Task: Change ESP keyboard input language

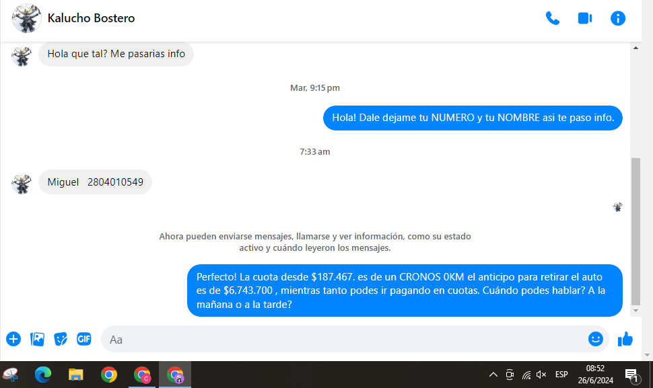Action: pyautogui.click(x=561, y=375)
